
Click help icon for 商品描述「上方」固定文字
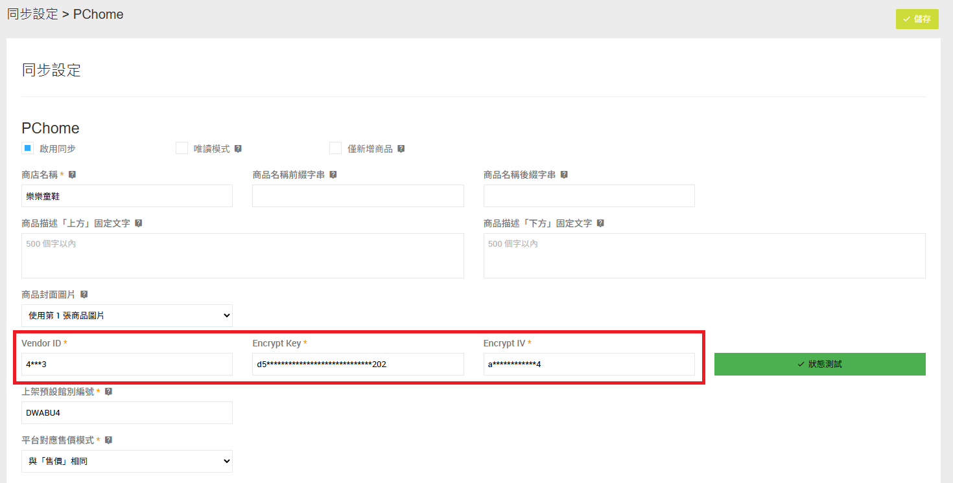tap(138, 223)
